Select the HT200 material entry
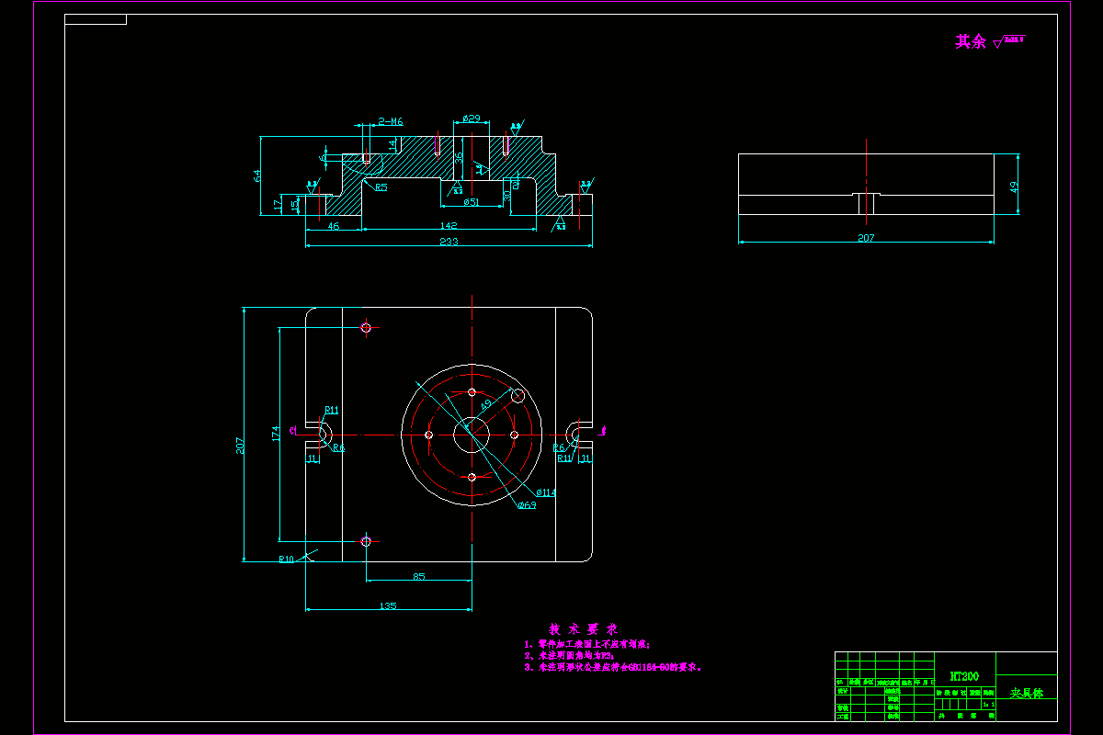This screenshot has height=735, width=1103. 964,675
